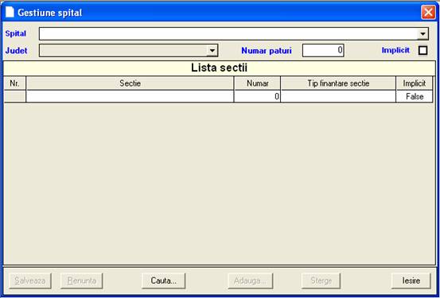Click the document icon in title bar

[x=10, y=12]
